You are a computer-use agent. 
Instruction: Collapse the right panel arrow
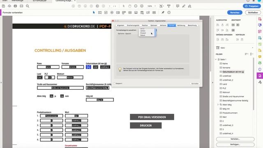coord(212,83)
